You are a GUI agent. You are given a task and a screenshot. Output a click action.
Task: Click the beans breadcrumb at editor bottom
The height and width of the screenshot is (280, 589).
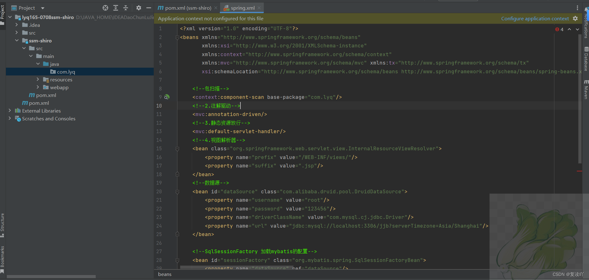tap(165, 274)
